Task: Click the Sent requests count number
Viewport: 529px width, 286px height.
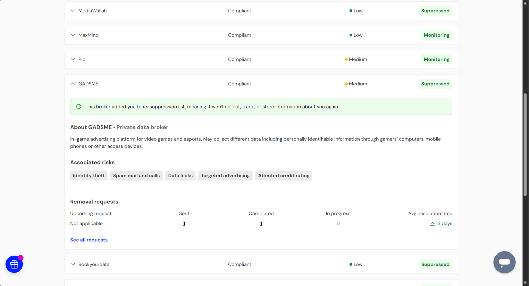Action: 184,224
